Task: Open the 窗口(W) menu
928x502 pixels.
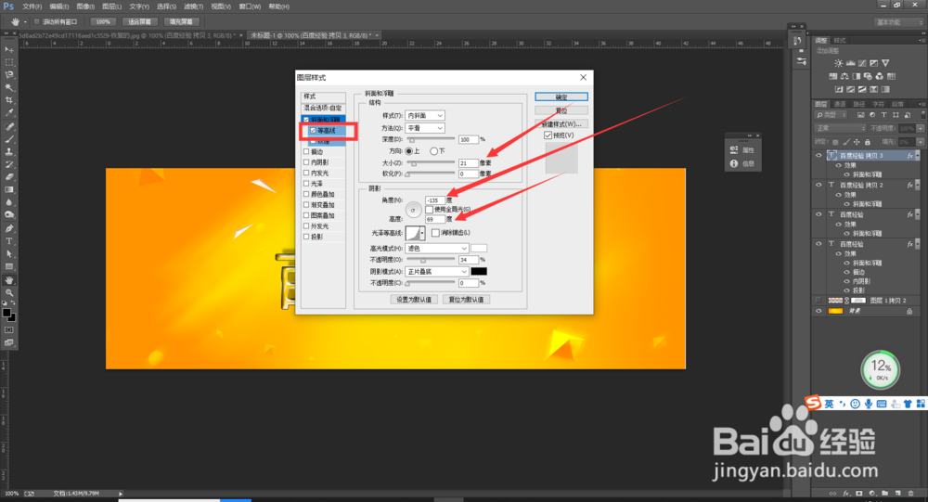Action: [x=249, y=6]
